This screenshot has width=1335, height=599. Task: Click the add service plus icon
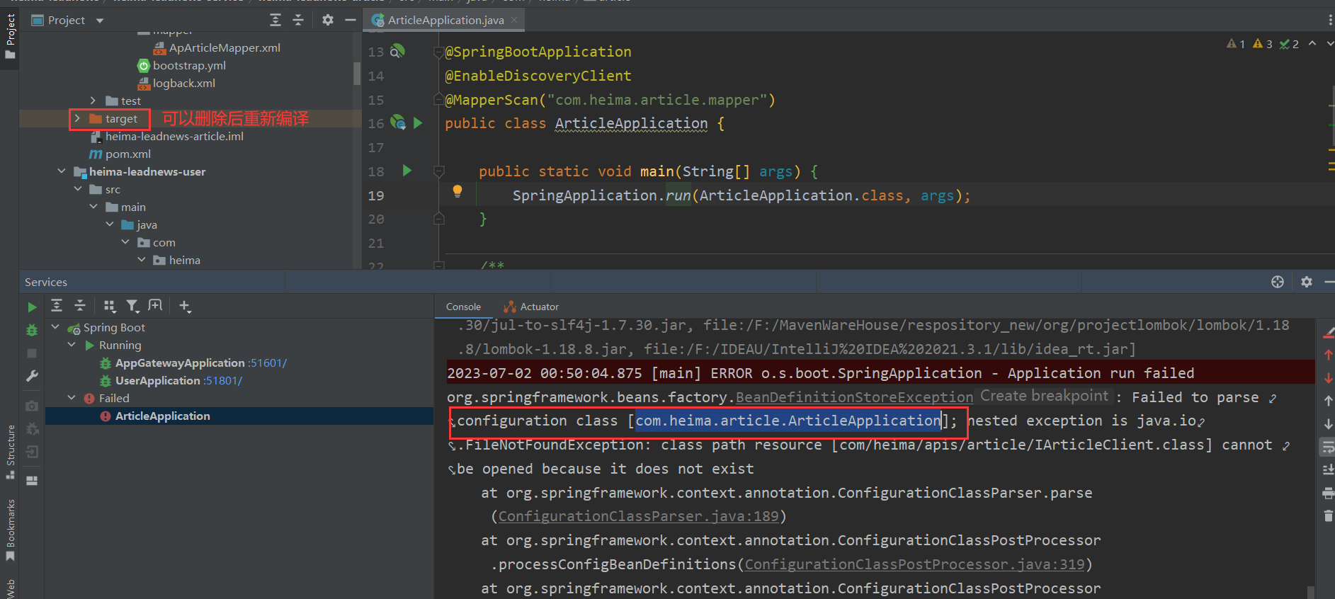pos(185,306)
